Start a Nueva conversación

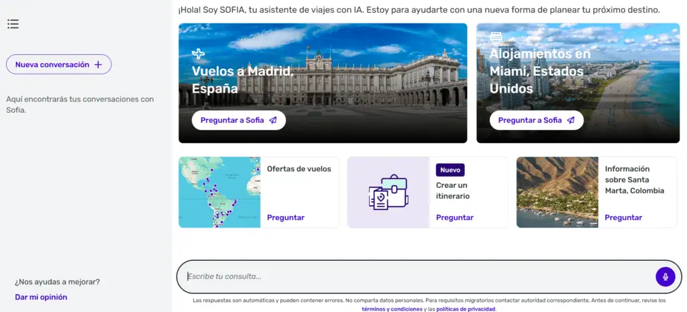coord(59,64)
